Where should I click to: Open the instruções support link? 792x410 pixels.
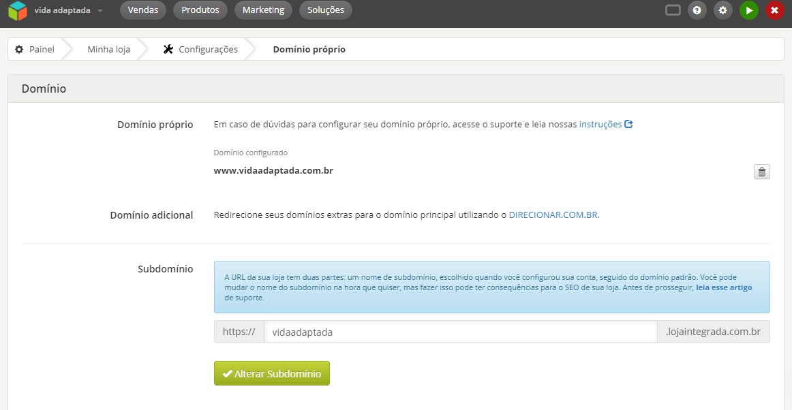tap(600, 124)
